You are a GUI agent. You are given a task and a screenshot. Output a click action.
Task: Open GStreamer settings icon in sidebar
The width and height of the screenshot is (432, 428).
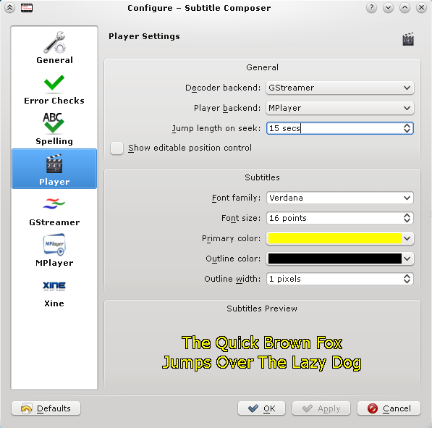pos(54,203)
